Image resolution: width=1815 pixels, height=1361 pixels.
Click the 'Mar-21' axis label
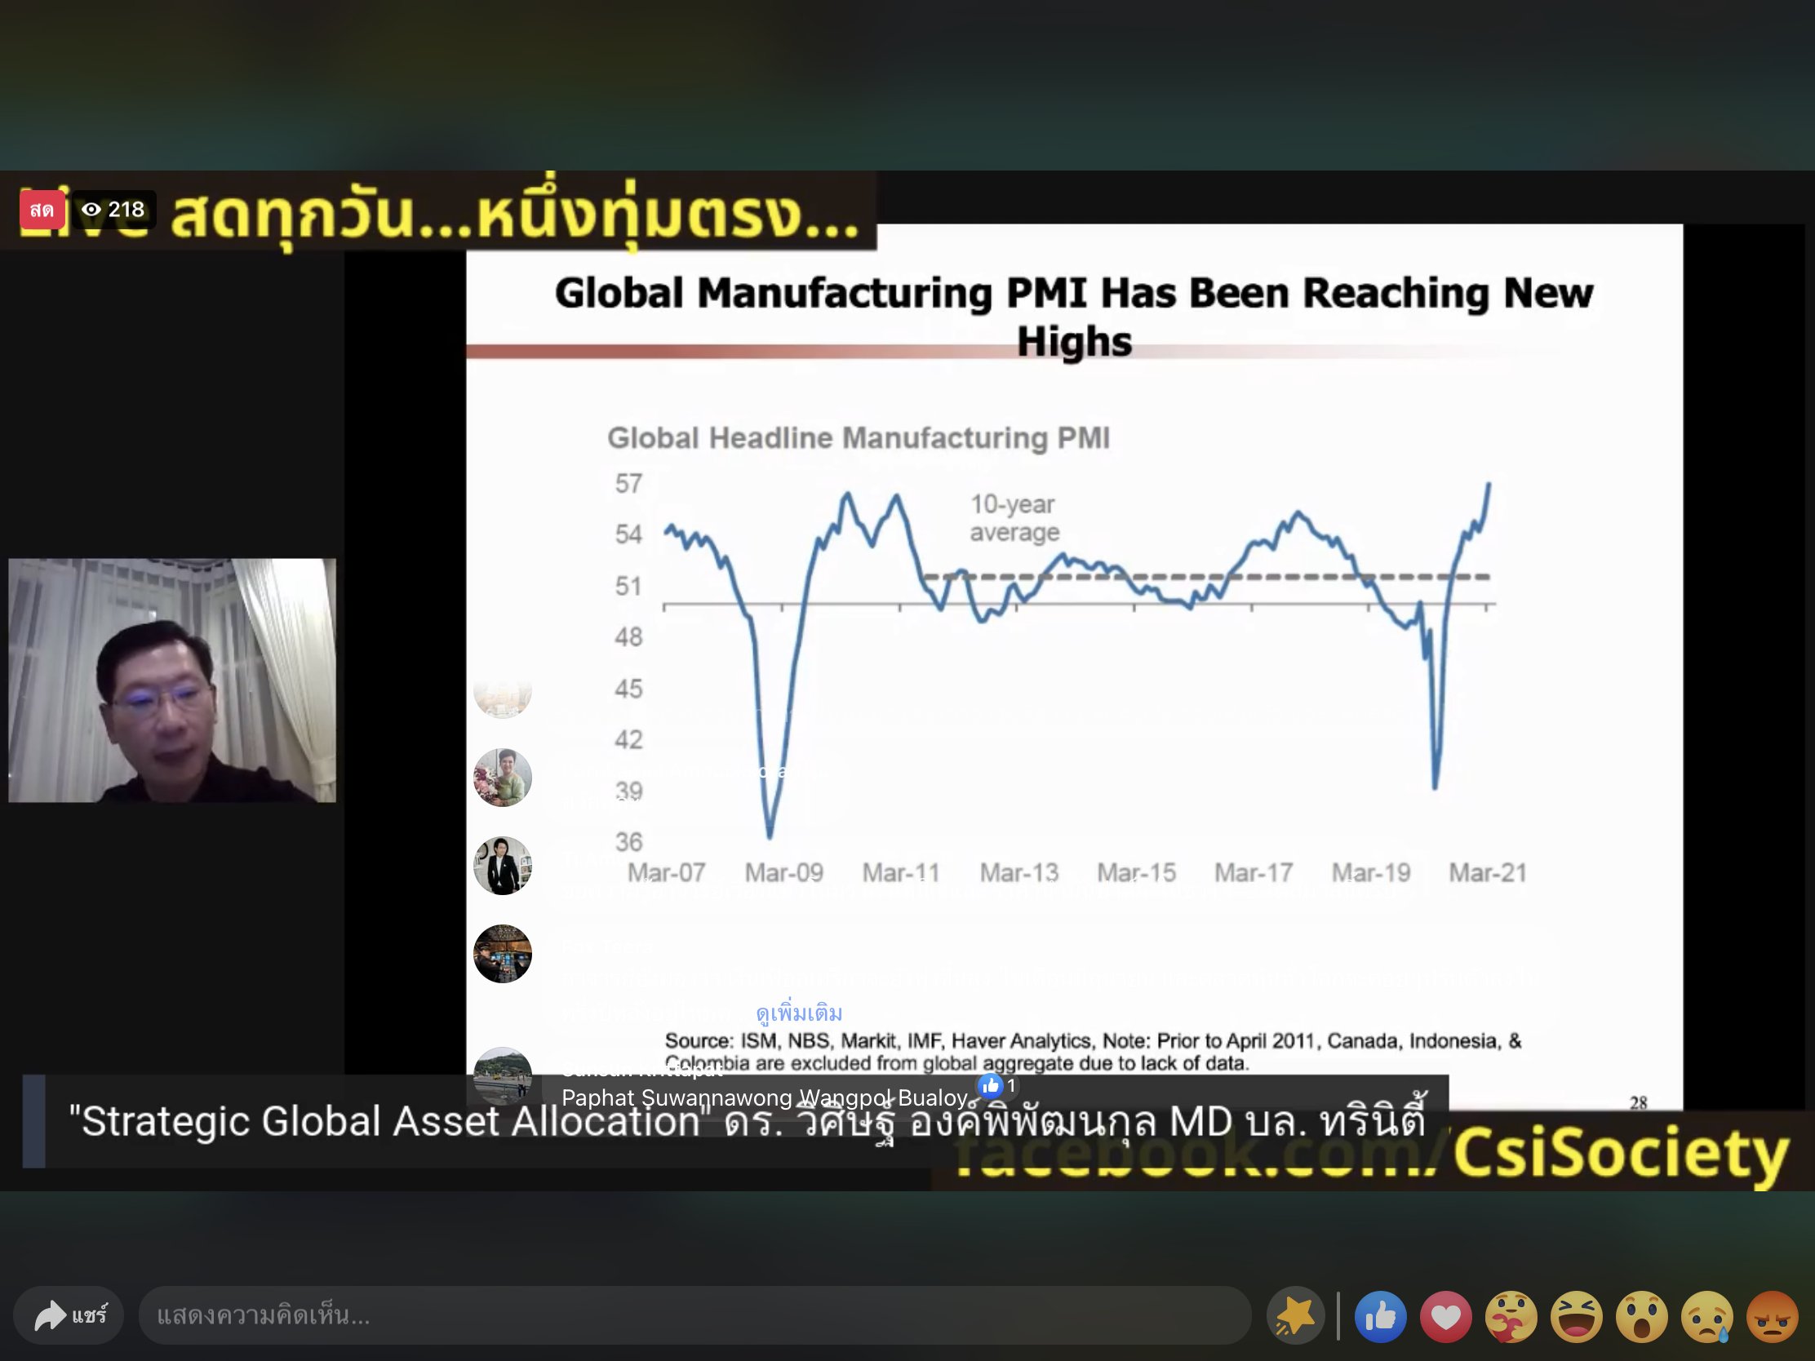pos(1488,872)
